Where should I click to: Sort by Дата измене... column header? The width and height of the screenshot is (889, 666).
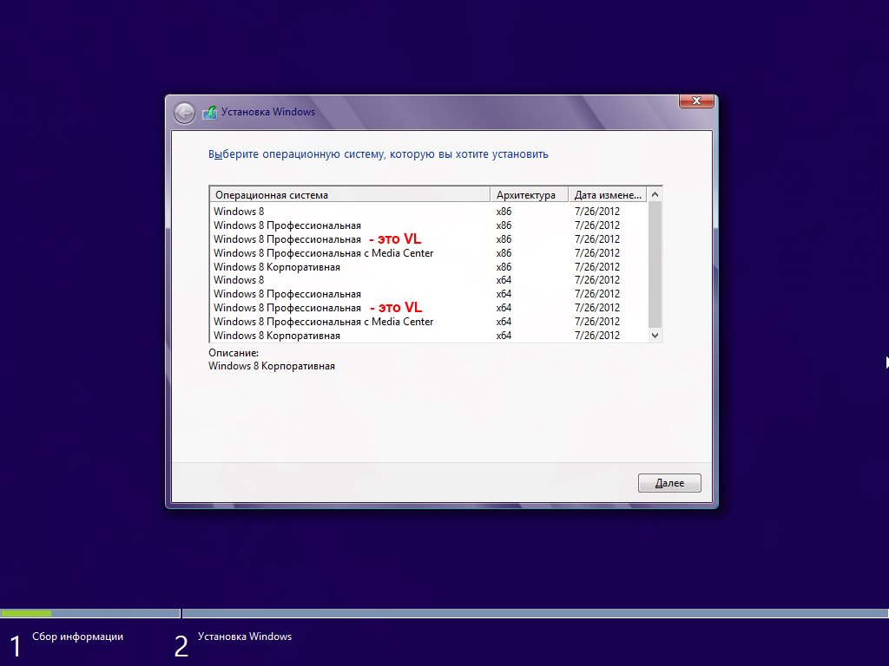pos(608,195)
